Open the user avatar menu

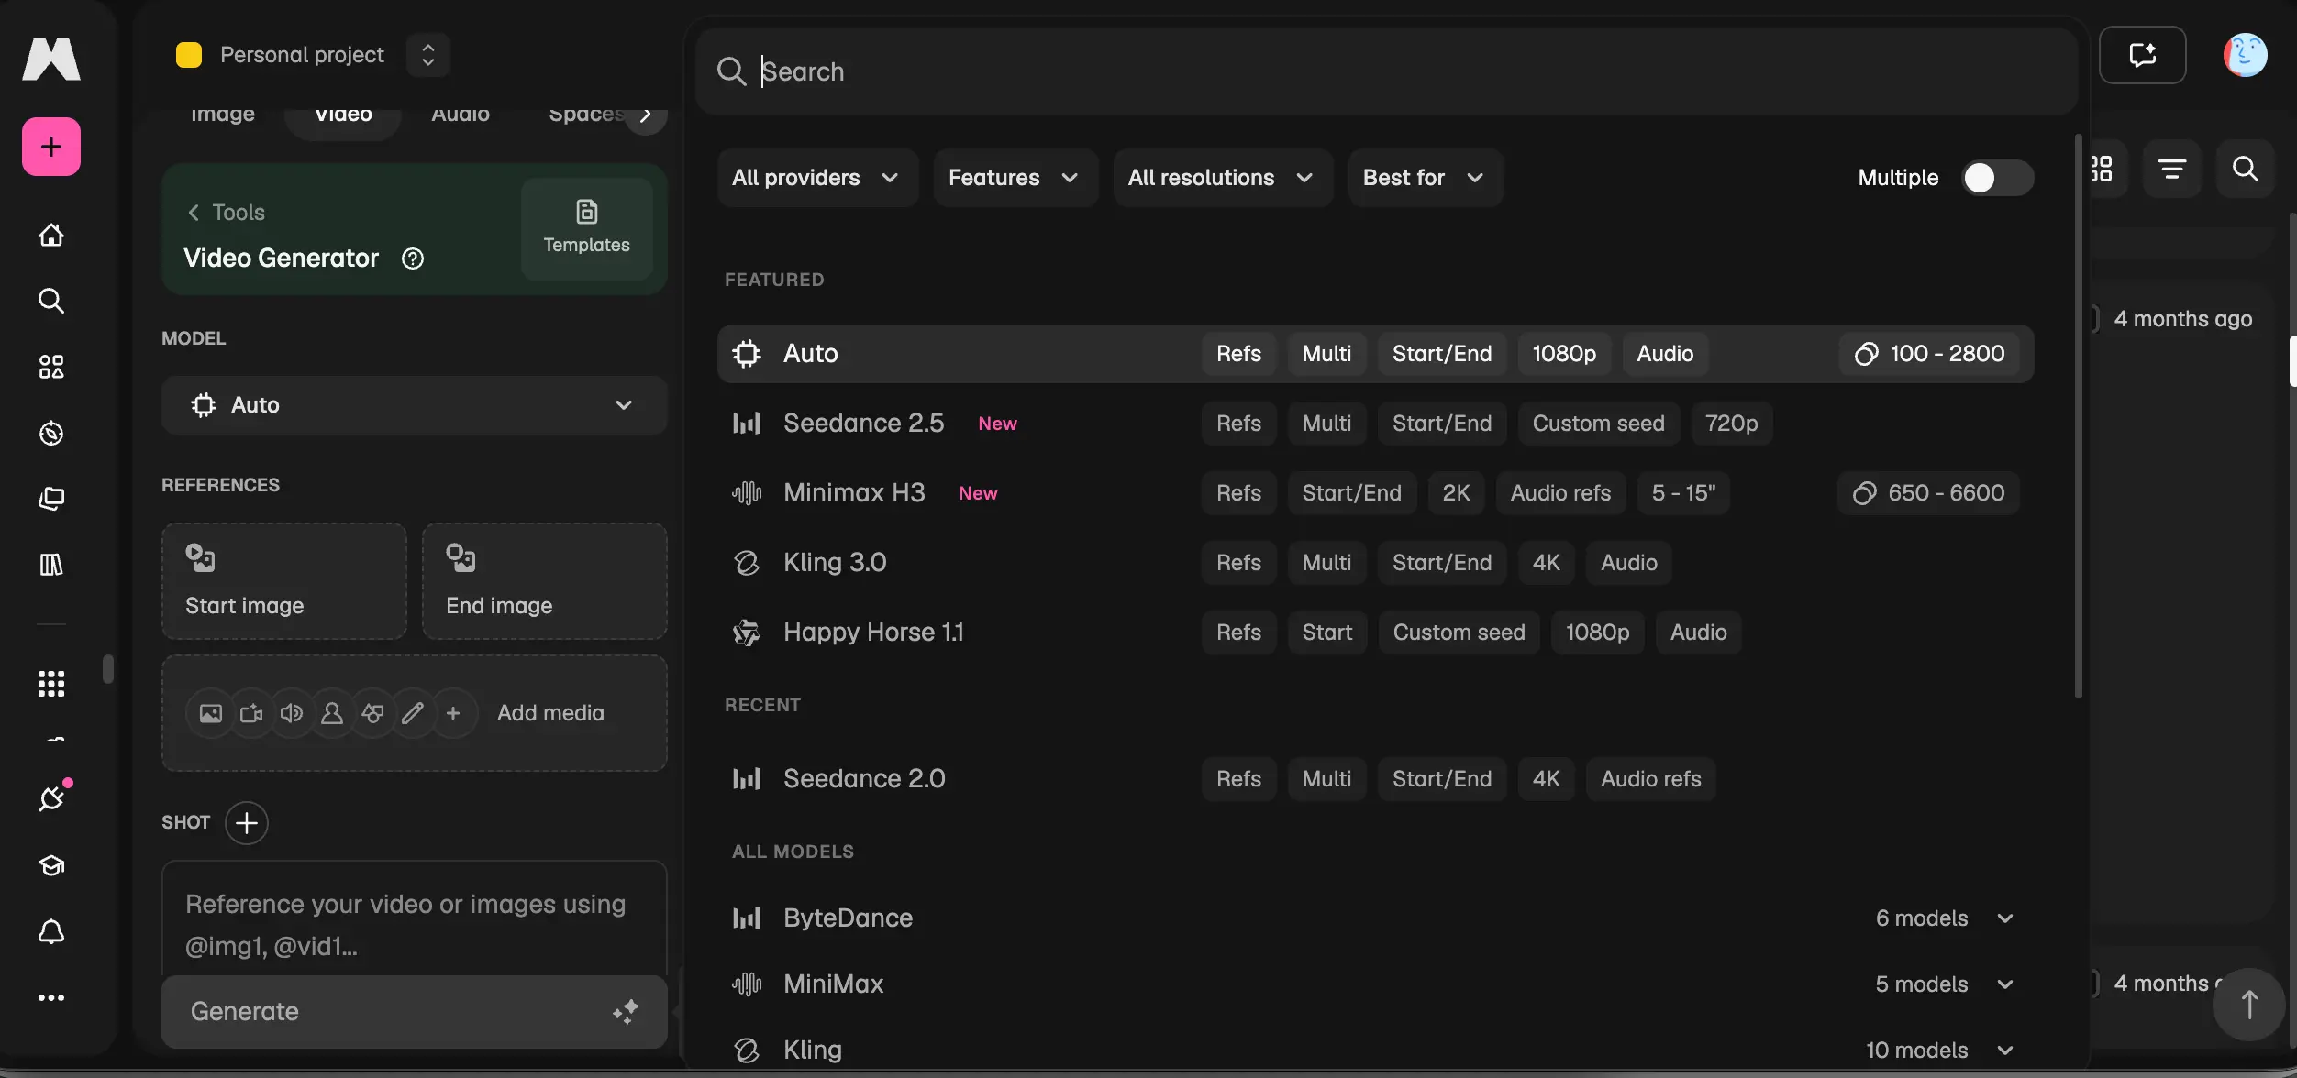click(x=2246, y=55)
